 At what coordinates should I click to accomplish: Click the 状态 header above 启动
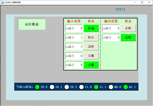[x=91, y=21]
